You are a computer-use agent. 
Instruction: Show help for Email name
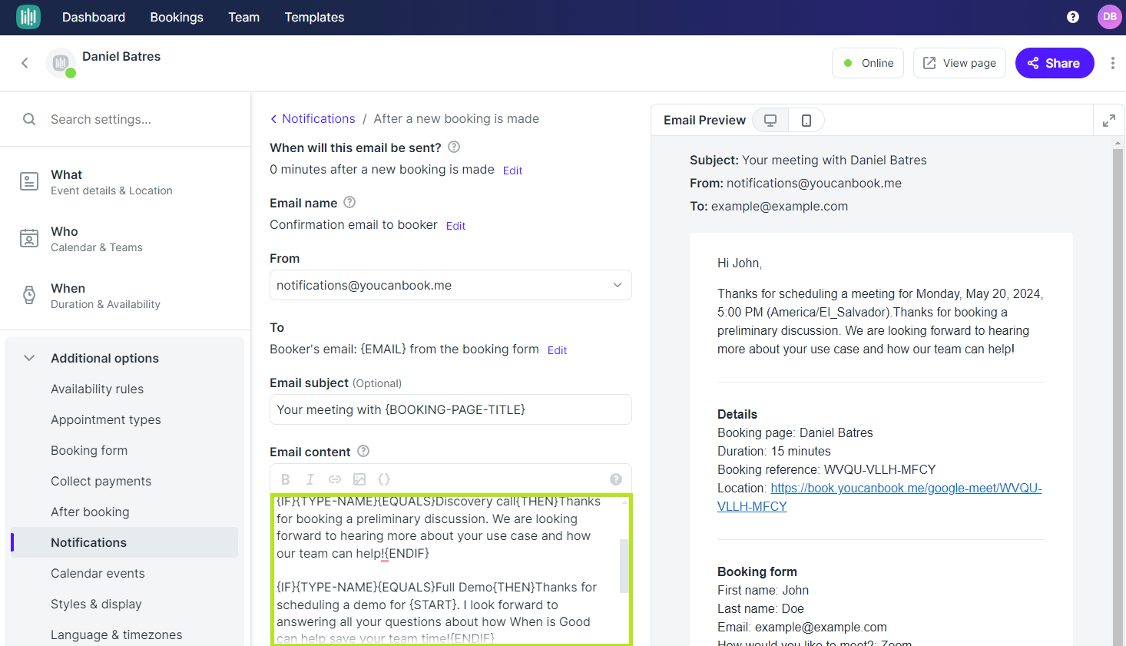(349, 202)
